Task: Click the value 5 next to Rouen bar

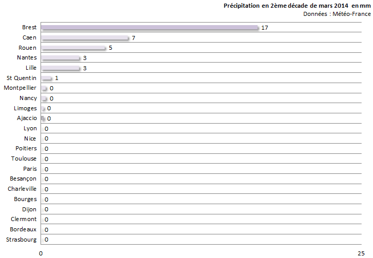Action: tap(111, 48)
